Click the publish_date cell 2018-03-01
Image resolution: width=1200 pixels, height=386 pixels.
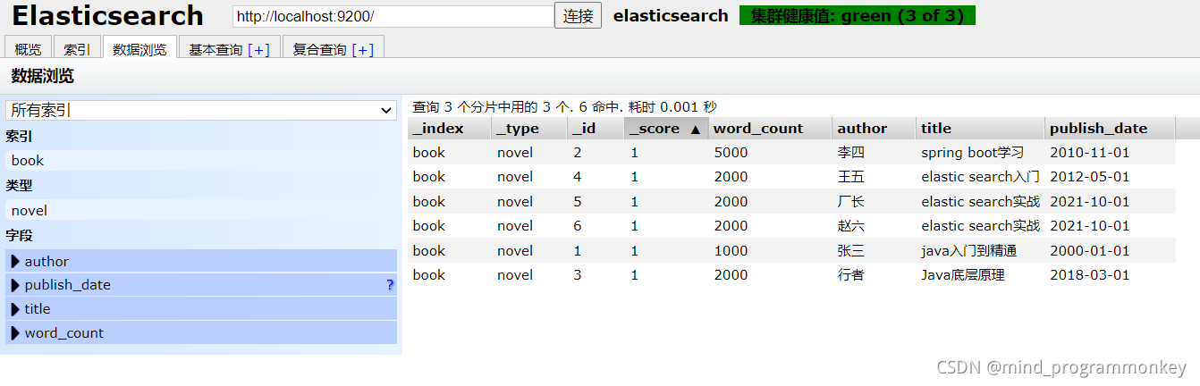pyautogui.click(x=1090, y=275)
